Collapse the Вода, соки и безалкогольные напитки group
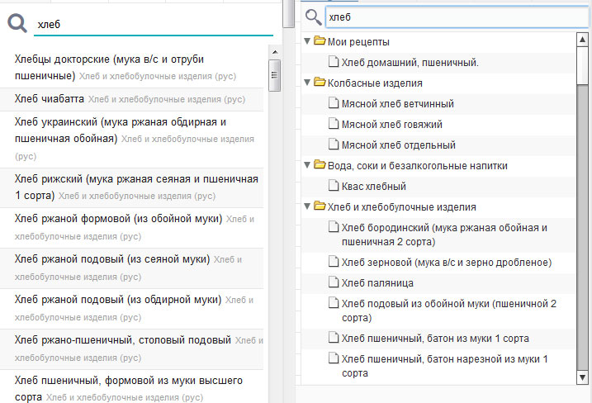Image resolution: width=592 pixels, height=403 pixels. point(308,165)
